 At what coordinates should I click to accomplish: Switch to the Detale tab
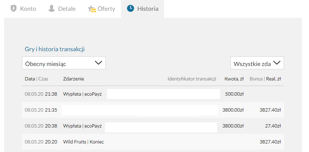[x=62, y=9]
